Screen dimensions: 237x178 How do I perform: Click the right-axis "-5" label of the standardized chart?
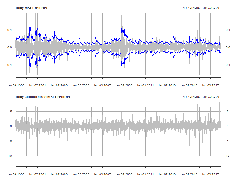coord(227,141)
